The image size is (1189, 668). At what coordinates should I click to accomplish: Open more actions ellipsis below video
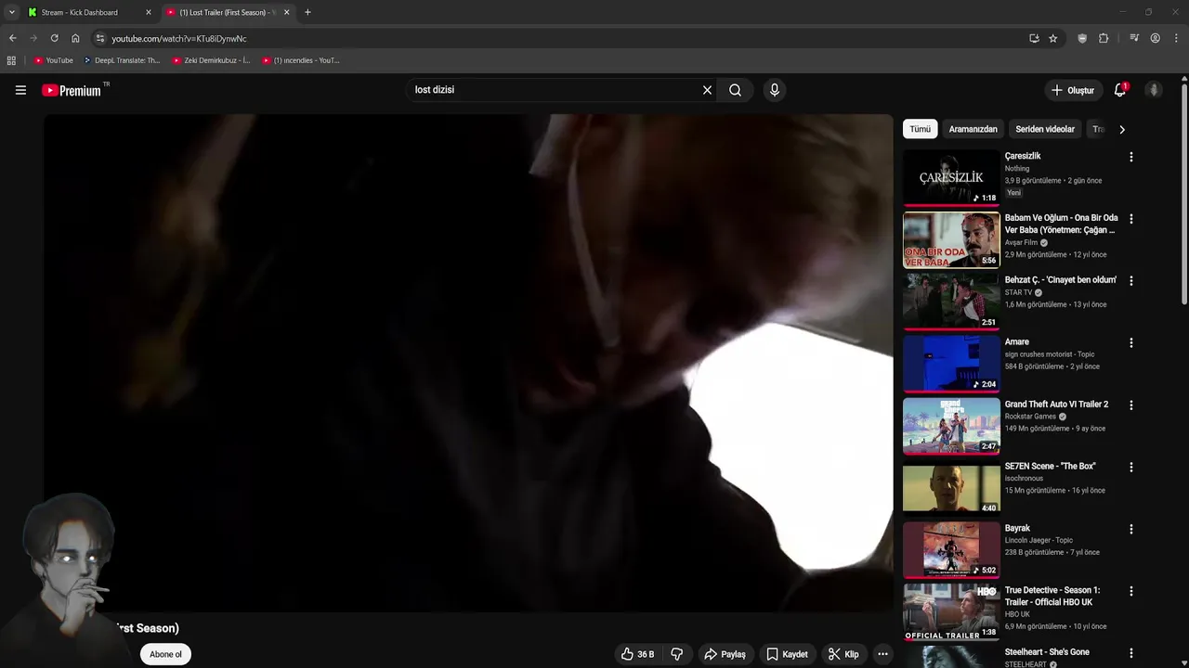882,654
